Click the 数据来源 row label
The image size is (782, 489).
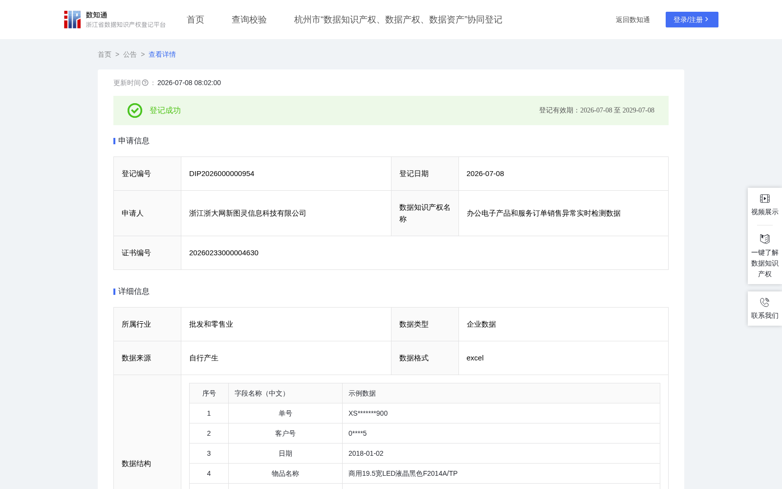(136, 358)
